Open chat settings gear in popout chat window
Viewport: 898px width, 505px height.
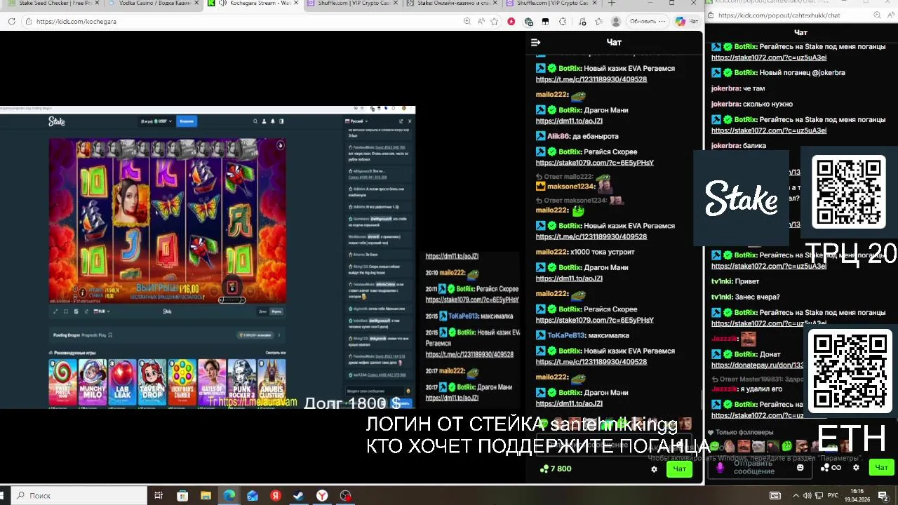pyautogui.click(x=856, y=468)
